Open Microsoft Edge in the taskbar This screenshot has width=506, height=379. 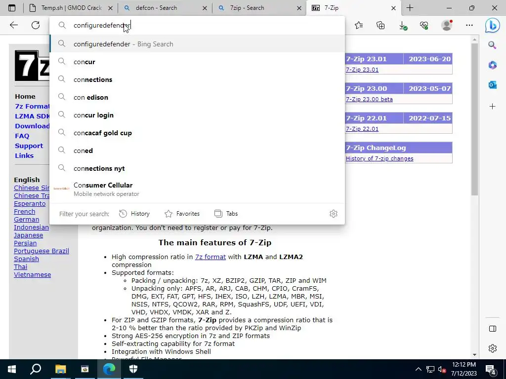coord(109,369)
